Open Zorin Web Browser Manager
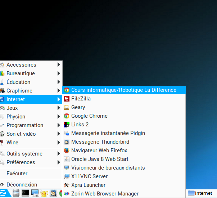Image resolution: width=217 pixels, height=198 pixels. point(124,194)
